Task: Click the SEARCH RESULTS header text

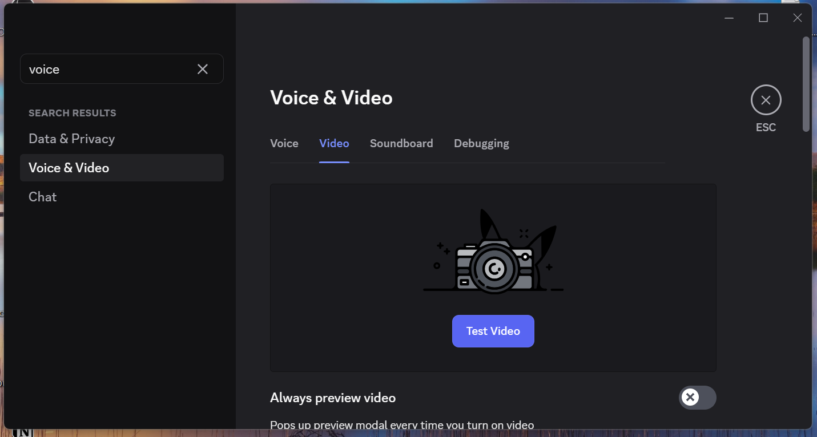Action: pyautogui.click(x=73, y=113)
